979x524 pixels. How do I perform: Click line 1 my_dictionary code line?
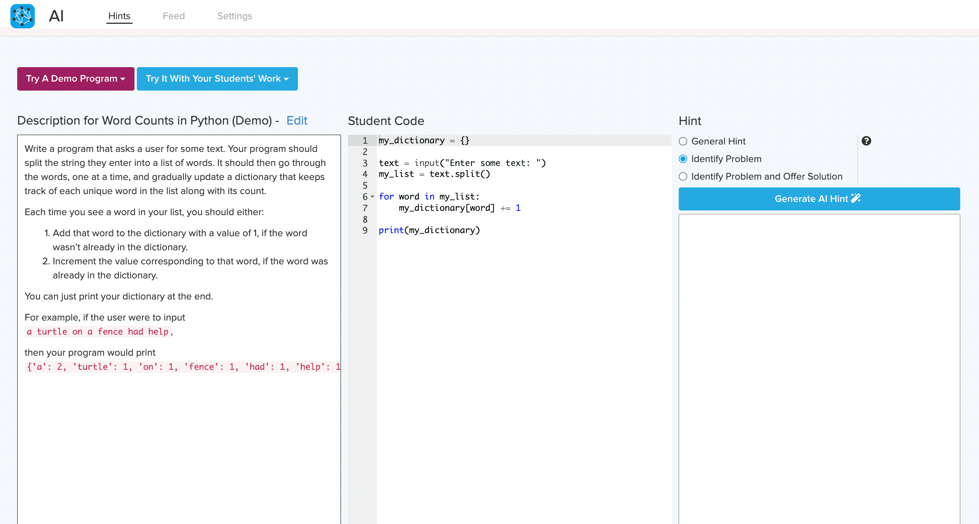424,141
